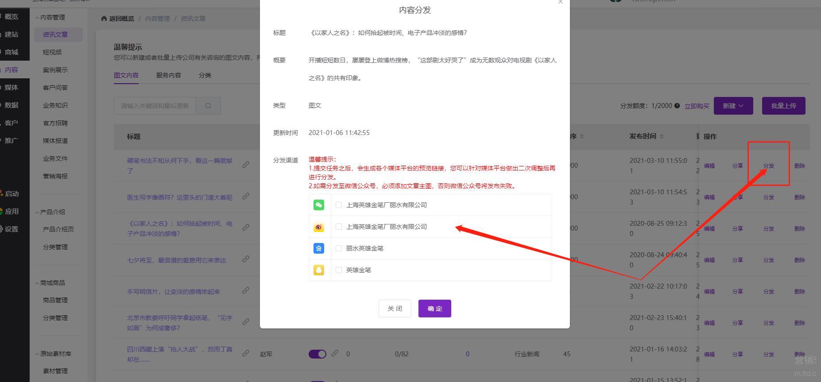Screen dimensions: 821x382
Task: Click the search magnifier icon
Action: [208, 106]
